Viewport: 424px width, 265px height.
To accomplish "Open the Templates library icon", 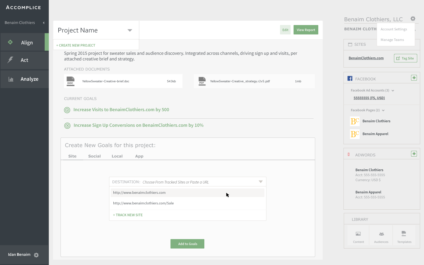I will click(404, 234).
